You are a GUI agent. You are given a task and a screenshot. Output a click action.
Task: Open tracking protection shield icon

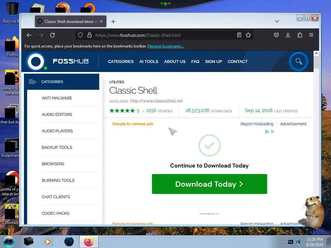pos(80,35)
